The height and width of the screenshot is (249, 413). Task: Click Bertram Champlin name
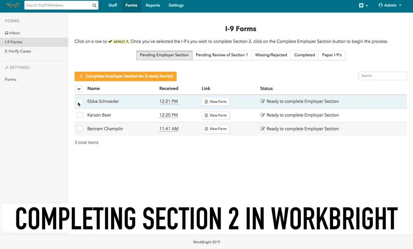pos(105,129)
